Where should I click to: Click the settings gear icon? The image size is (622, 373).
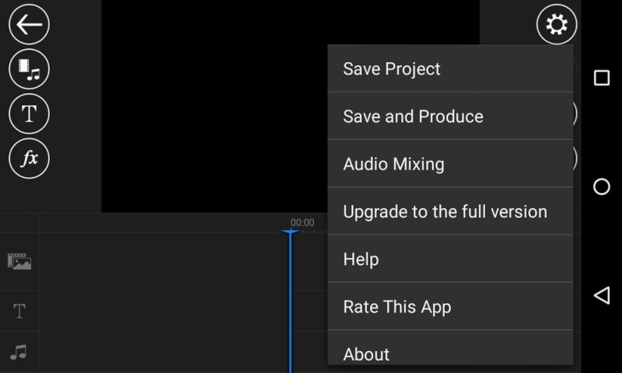click(x=557, y=26)
